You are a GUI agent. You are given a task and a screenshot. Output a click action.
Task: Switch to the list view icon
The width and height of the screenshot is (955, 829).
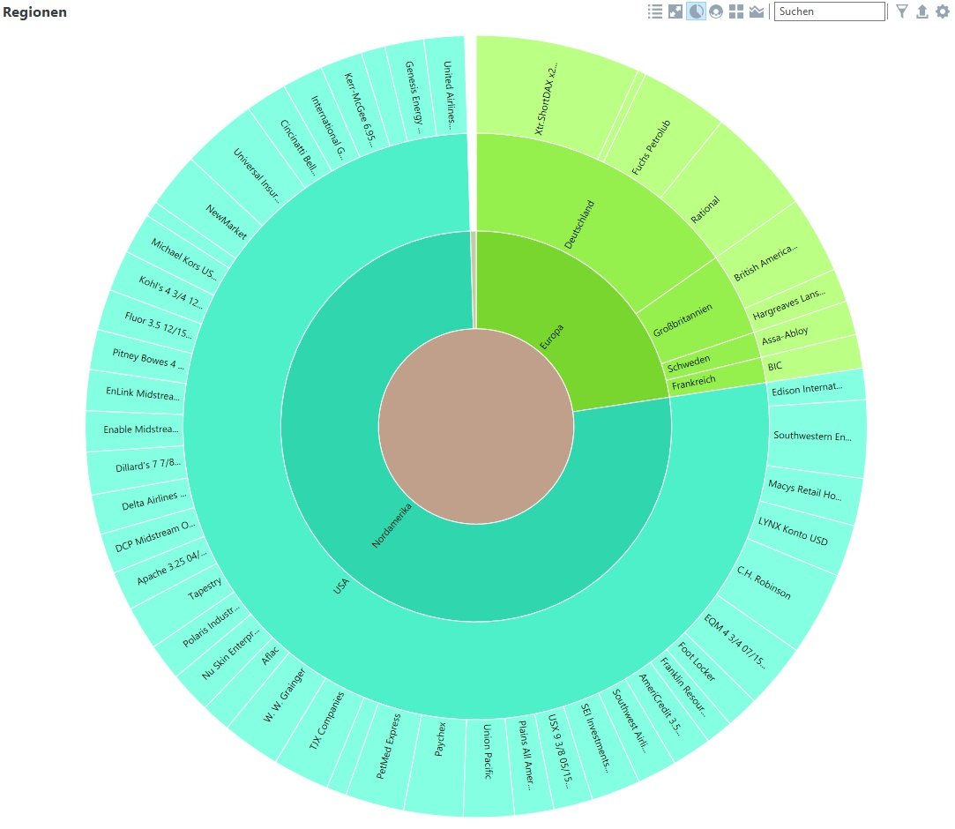[655, 11]
